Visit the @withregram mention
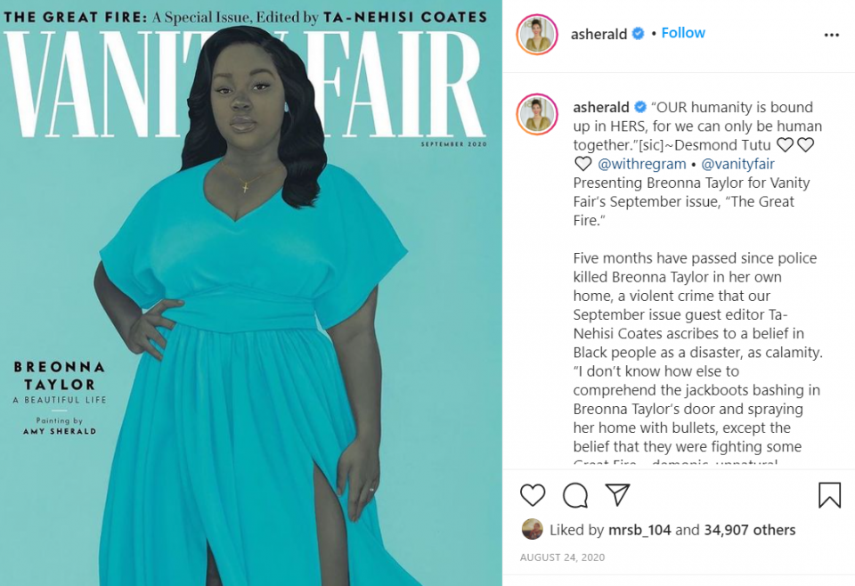 [x=642, y=164]
